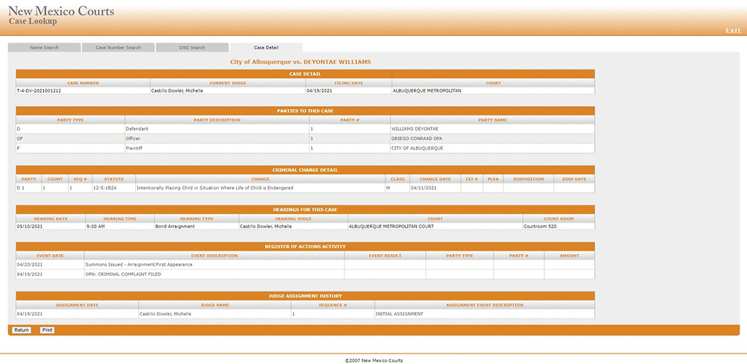Click the OPN: CRIMINAL COMPLAINT FILED event
Viewport: 747px width, 364px height.
(123, 274)
